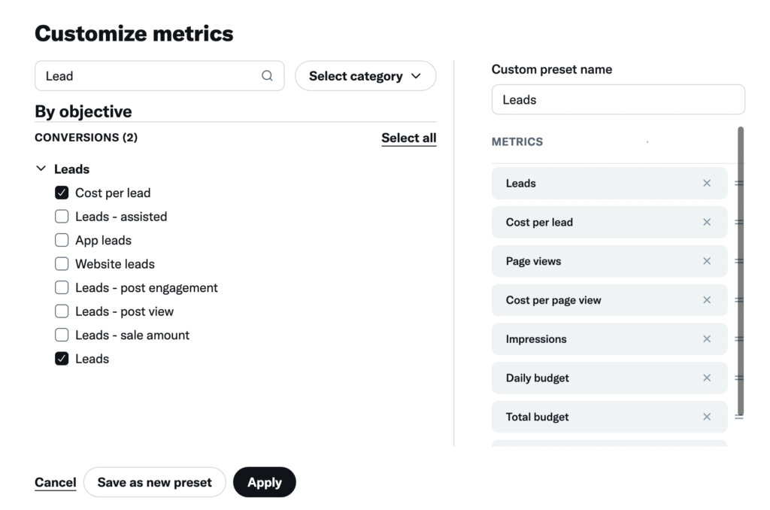Viewport: 770px width, 510px height.
Task: Enable the Website leads checkbox
Action: 62,263
